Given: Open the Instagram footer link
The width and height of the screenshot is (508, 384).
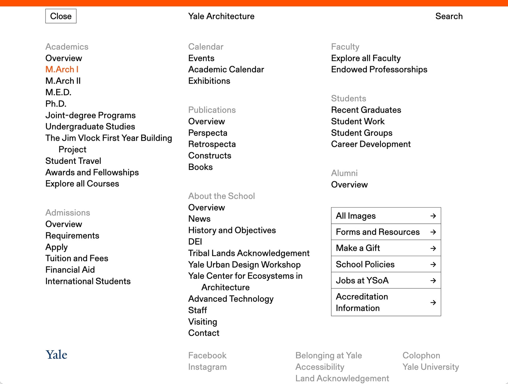Looking at the screenshot, I should 207,367.
